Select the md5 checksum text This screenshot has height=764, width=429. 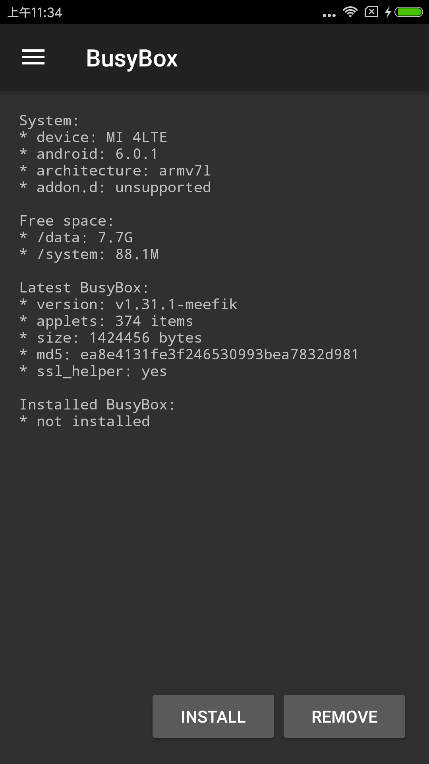[x=189, y=354]
